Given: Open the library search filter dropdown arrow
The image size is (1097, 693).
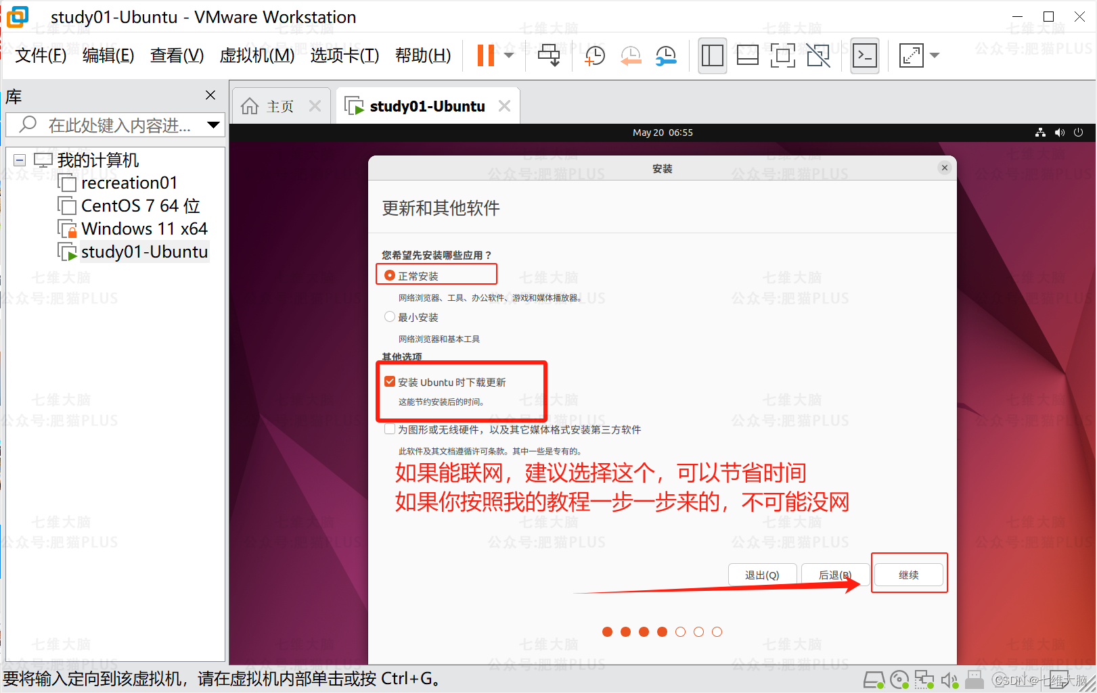Looking at the screenshot, I should (x=214, y=125).
